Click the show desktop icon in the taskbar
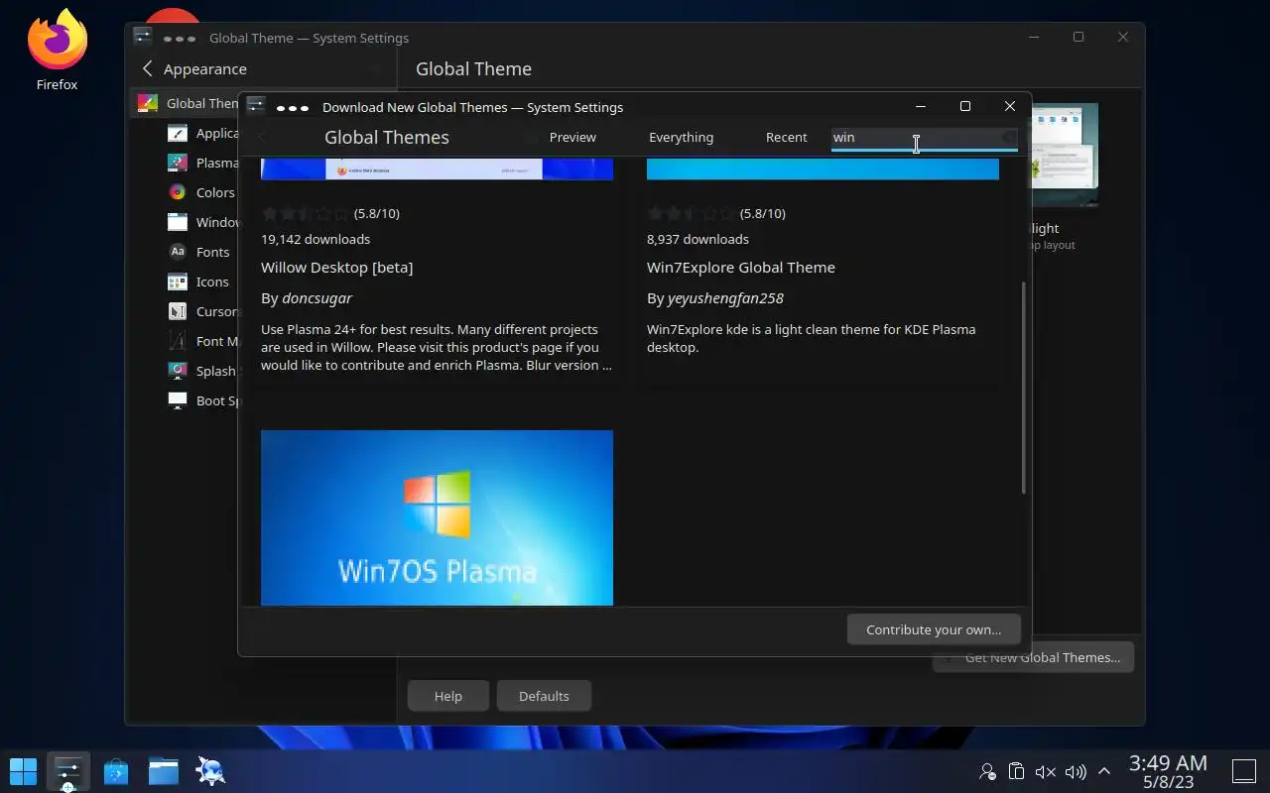 pyautogui.click(x=1244, y=771)
